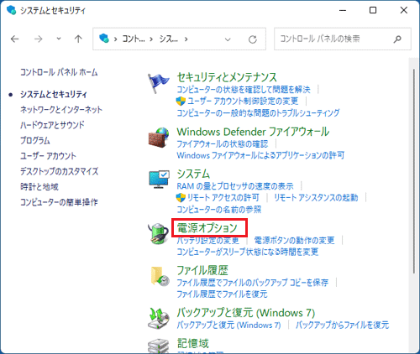This screenshot has width=420, height=354.
Task: Refresh the control panel view
Action: 253,39
